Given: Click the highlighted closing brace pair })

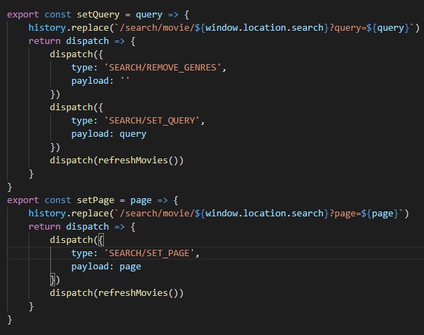Looking at the screenshot, I should [x=55, y=280].
